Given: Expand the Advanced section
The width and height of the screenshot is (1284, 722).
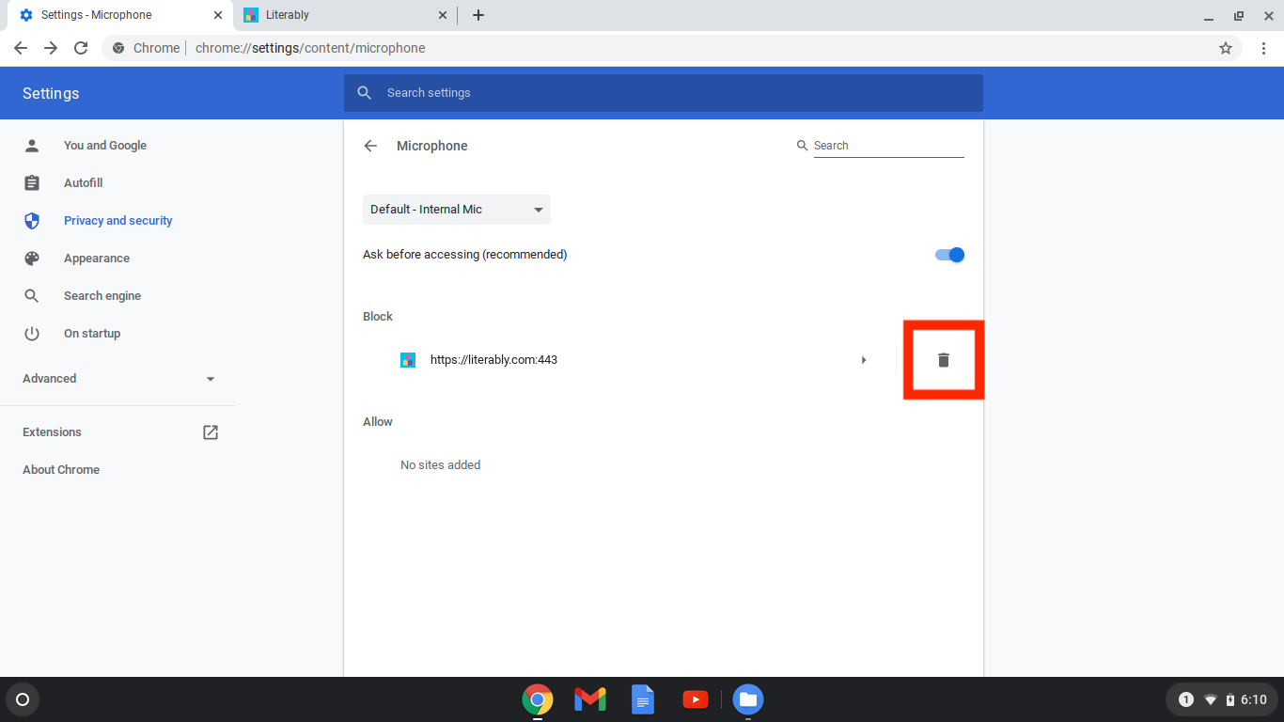Looking at the screenshot, I should (117, 379).
